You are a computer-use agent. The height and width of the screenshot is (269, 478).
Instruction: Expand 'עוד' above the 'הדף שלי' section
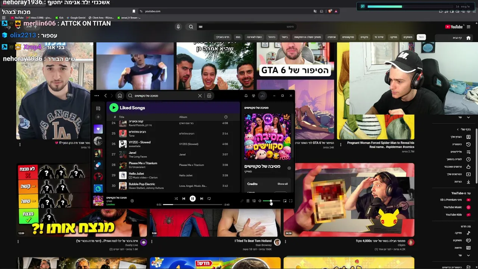coord(463,117)
